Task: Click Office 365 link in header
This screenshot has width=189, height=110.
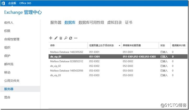Action: 25,3
